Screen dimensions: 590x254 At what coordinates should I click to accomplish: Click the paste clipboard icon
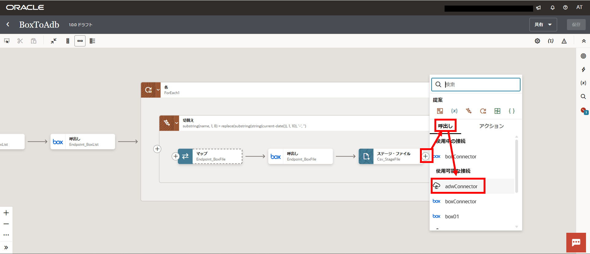(34, 41)
